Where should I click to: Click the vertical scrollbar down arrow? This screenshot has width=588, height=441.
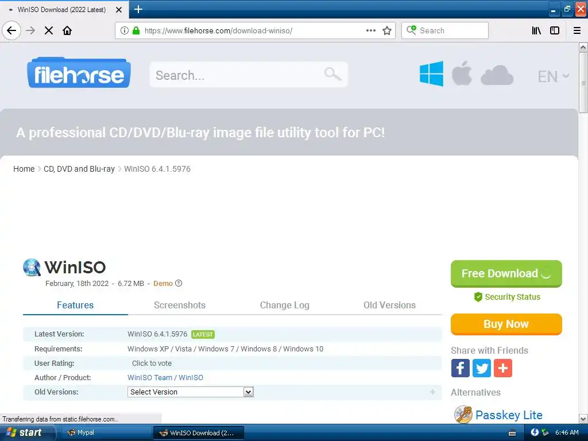(583, 419)
